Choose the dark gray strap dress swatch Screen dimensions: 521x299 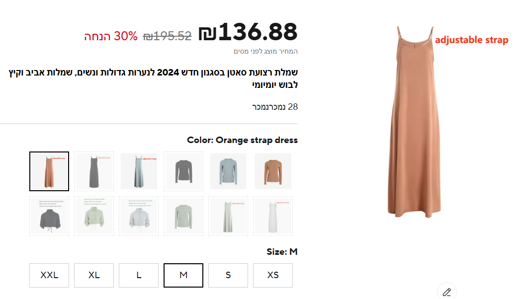click(94, 171)
